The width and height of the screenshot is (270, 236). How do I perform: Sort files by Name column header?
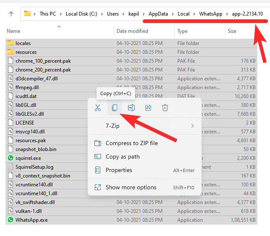point(13,31)
